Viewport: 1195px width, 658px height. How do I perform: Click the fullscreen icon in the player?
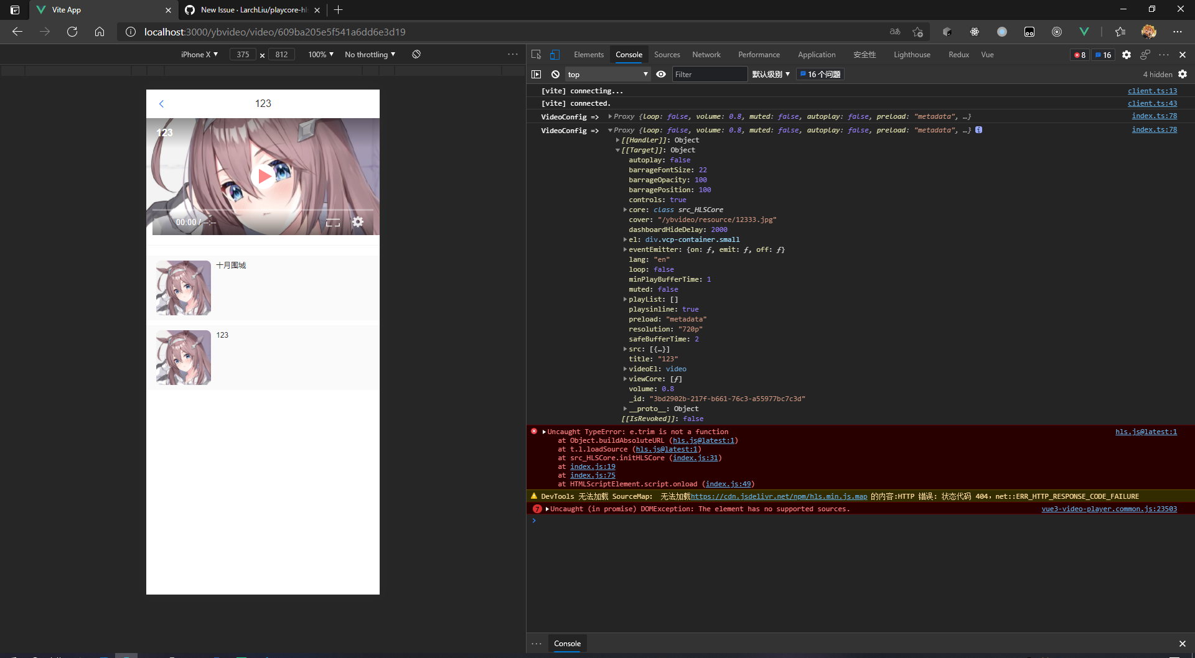[333, 222]
